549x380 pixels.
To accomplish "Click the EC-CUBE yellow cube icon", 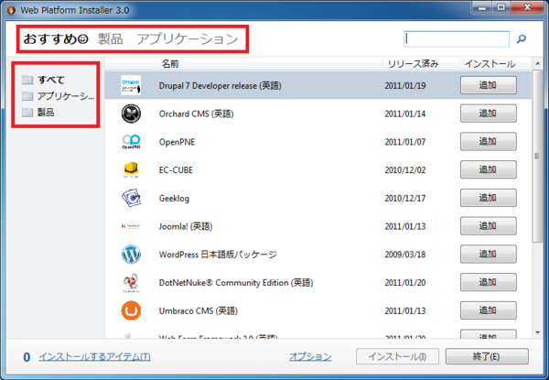I will pyautogui.click(x=131, y=170).
